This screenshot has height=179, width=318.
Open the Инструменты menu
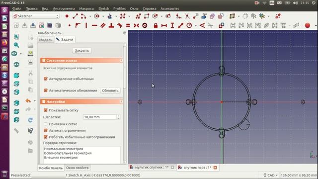point(64,8)
